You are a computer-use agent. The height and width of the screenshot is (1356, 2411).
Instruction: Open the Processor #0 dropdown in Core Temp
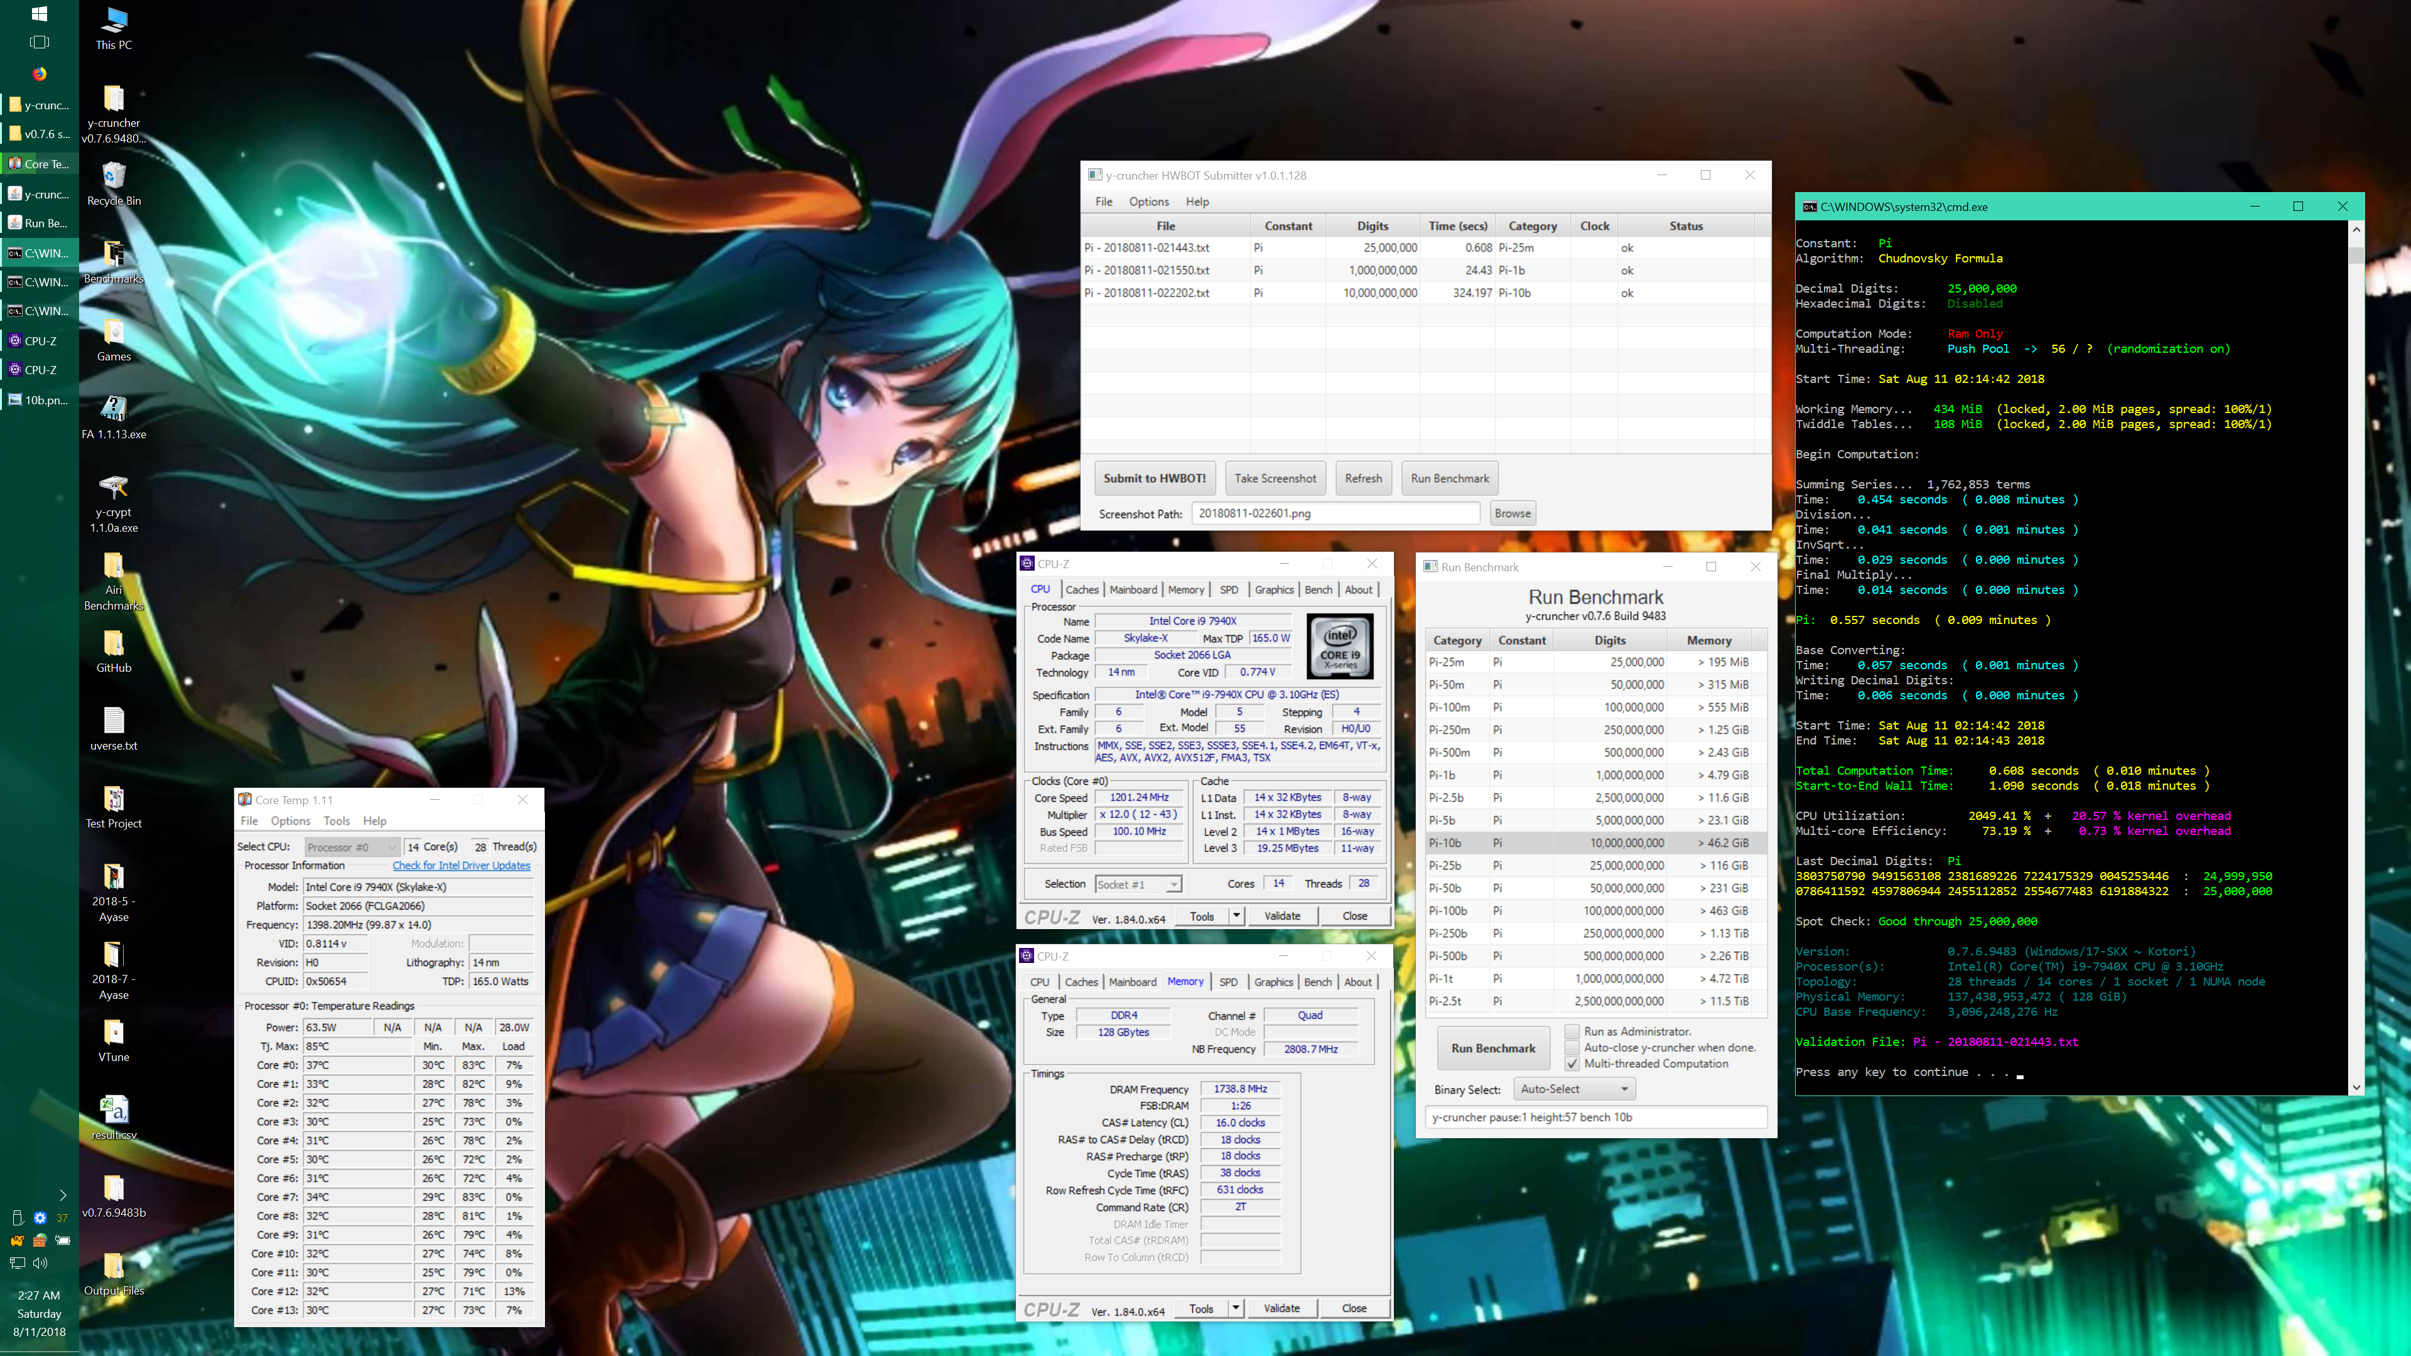352,847
